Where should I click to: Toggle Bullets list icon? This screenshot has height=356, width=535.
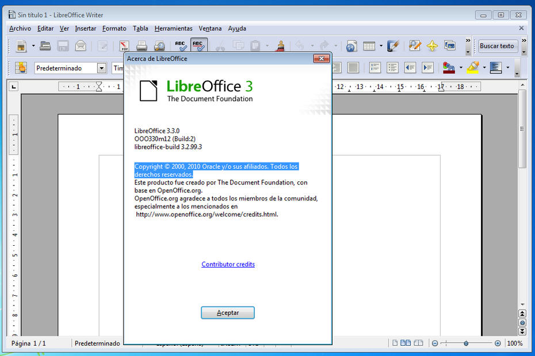tap(392, 68)
